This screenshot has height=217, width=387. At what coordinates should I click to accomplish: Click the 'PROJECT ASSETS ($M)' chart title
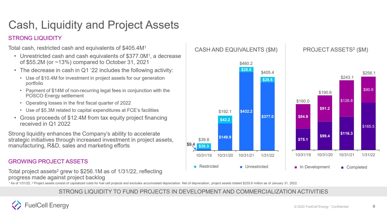[335, 50]
